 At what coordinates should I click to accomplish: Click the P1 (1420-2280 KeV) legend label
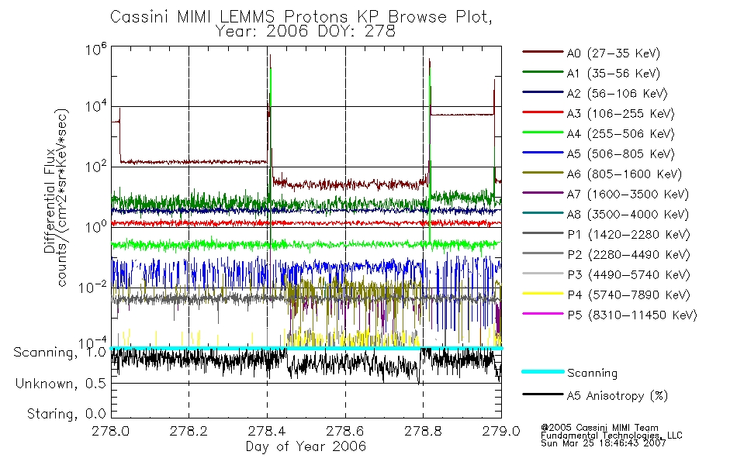(x=628, y=235)
